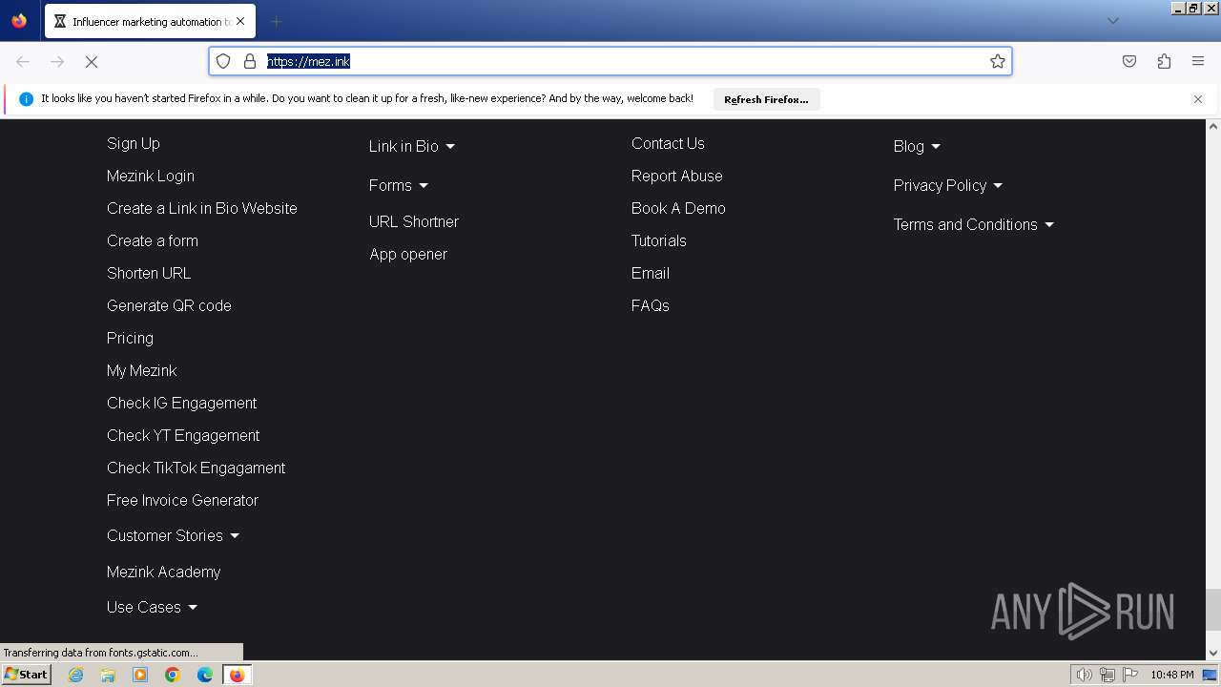
Task: Click the network tray icon
Action: click(x=1107, y=675)
